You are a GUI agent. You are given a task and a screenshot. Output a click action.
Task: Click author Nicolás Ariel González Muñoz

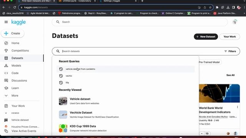(x=213, y=117)
